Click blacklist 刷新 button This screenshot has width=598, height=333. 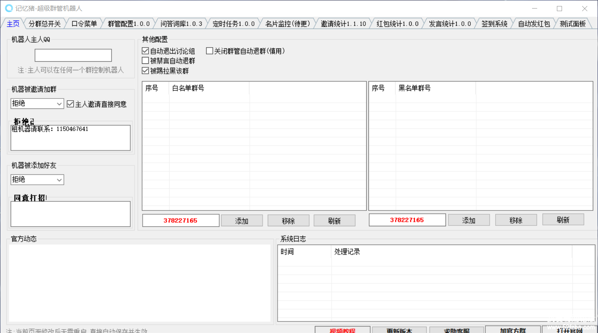[x=563, y=219]
